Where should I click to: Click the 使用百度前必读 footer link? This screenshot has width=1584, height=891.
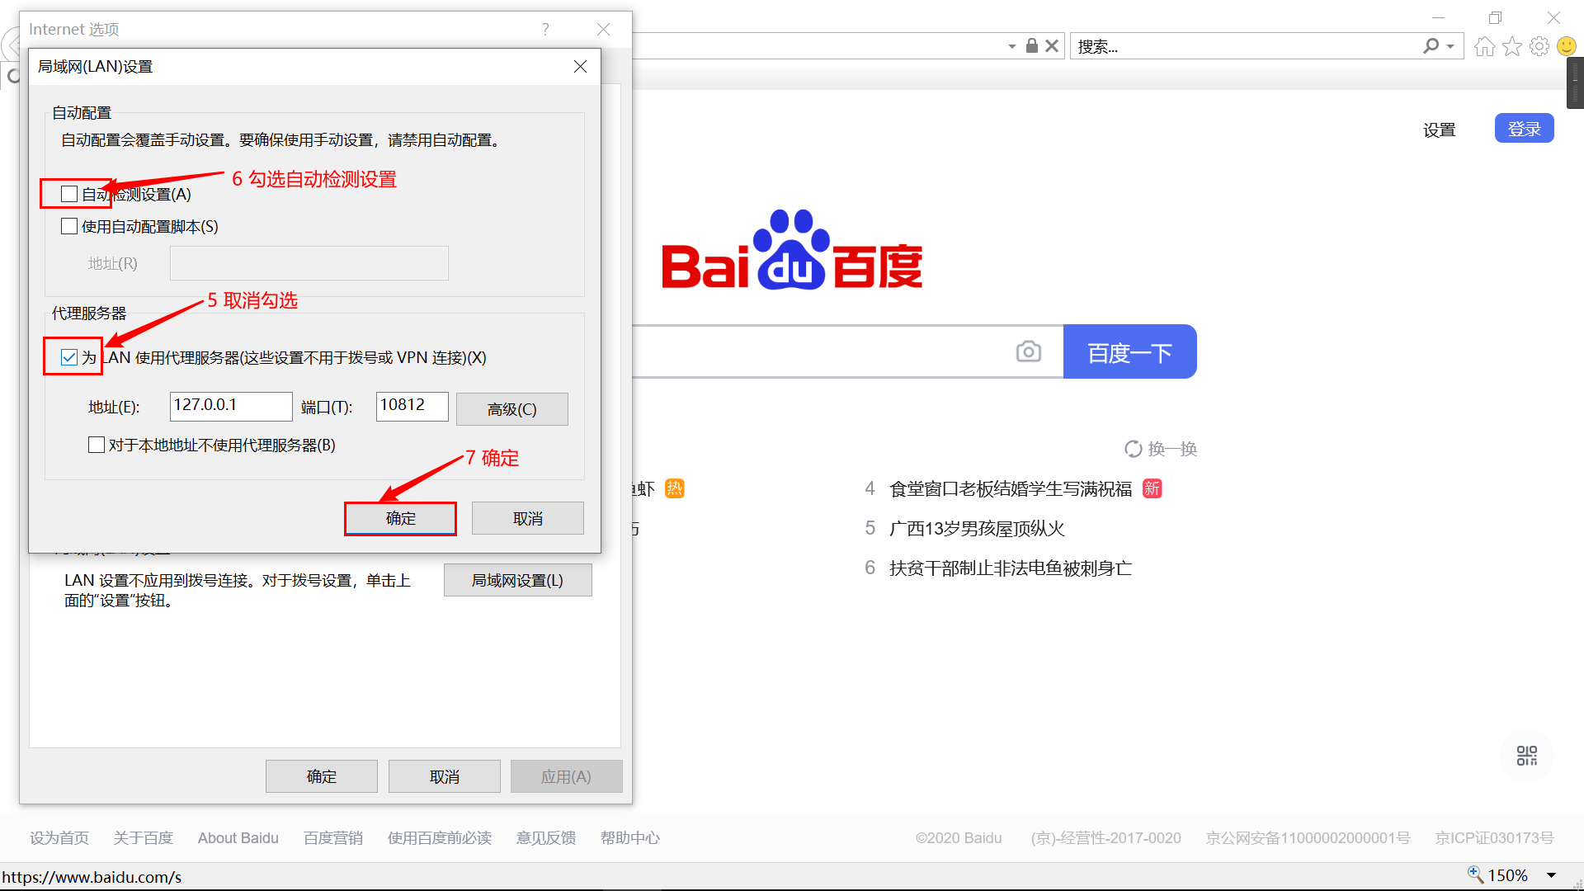[x=440, y=838]
